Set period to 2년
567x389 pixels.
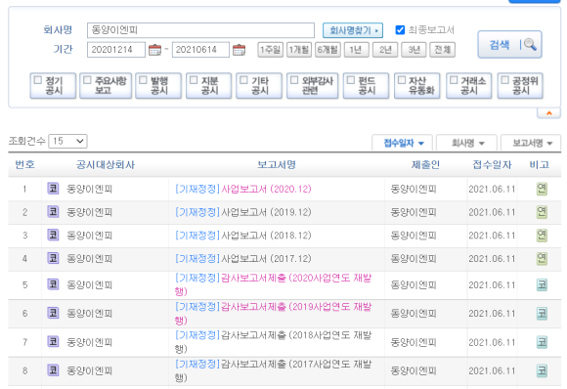385,50
